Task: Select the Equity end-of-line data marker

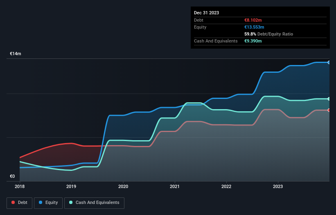Action: click(329, 63)
